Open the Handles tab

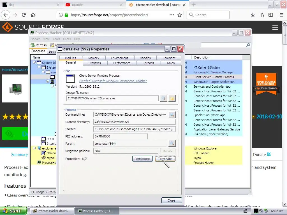[145, 58]
